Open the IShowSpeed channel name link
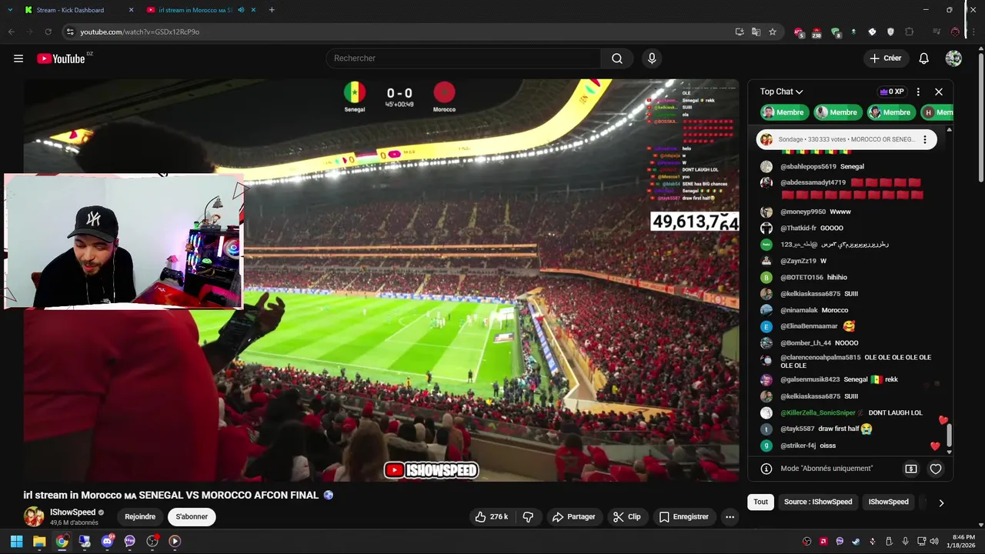Image resolution: width=985 pixels, height=554 pixels. pos(73,512)
